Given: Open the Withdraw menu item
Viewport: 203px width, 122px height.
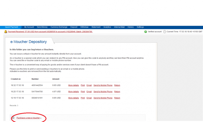Looking at the screenshot, I should click(84, 27).
